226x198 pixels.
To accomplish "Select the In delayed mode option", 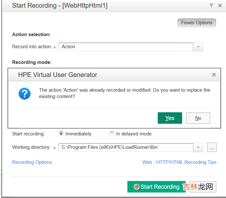I will click(112, 134).
